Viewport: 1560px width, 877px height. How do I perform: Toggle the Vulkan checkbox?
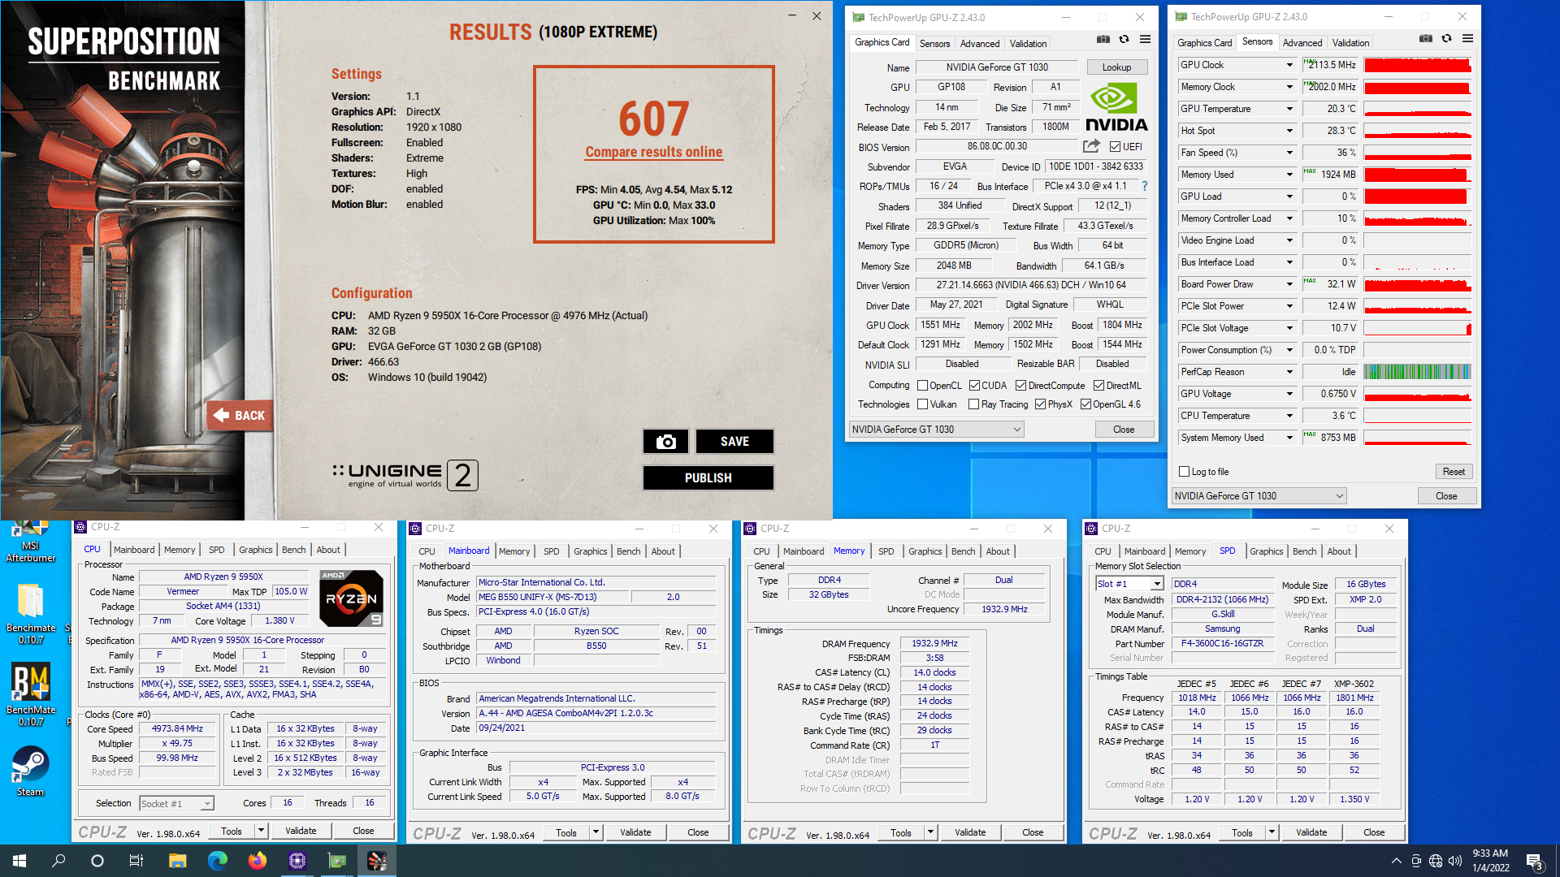[922, 404]
